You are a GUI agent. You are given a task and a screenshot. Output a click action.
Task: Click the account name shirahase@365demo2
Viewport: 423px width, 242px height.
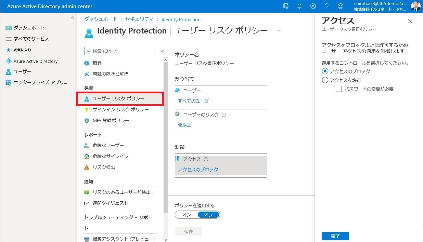[381, 3]
